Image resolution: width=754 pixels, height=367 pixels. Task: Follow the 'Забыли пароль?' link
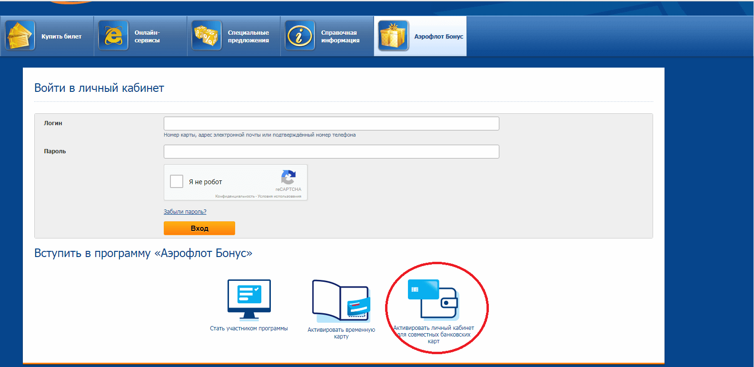pos(185,212)
